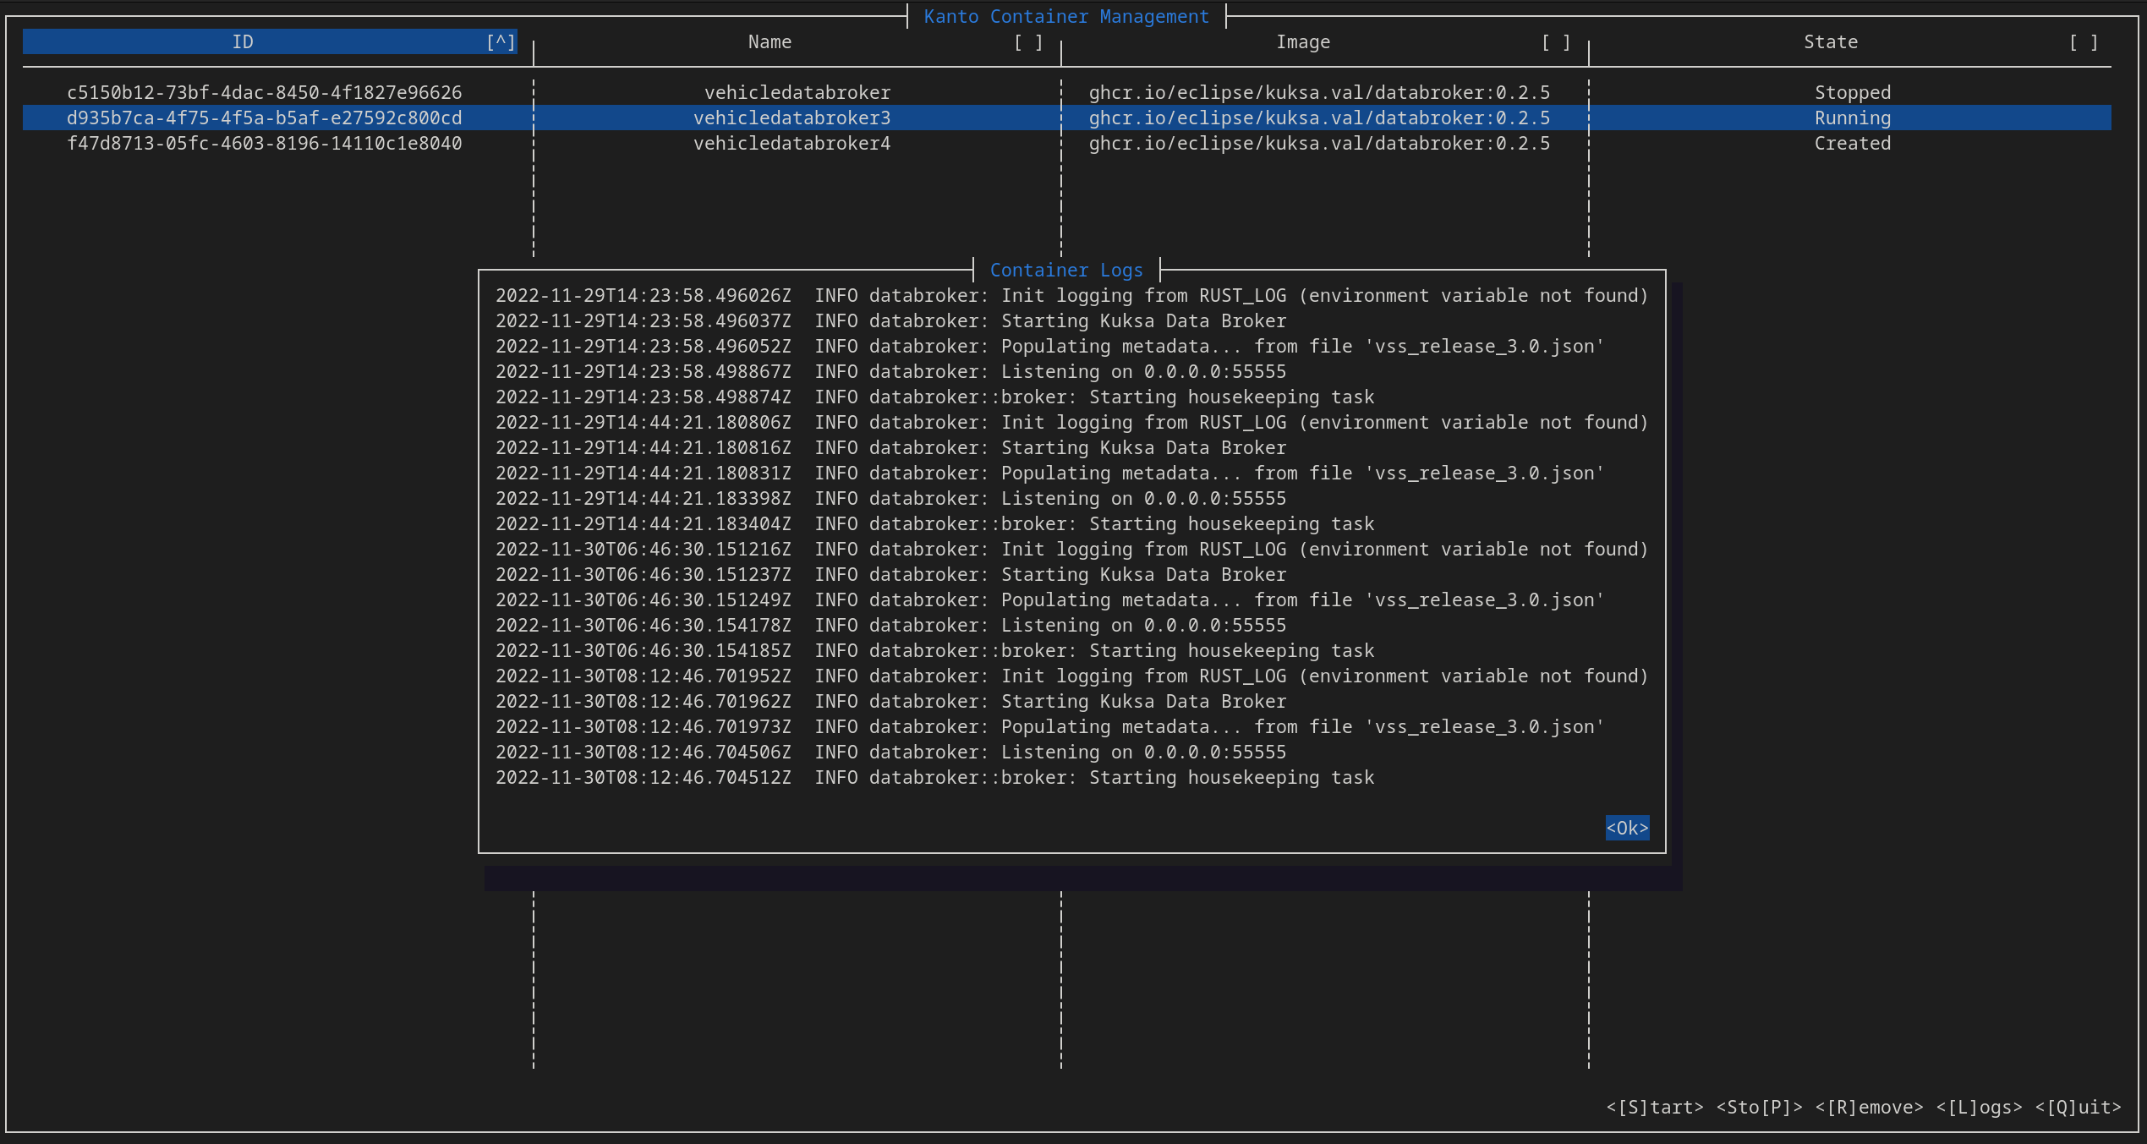Viewport: 2147px width, 1144px height.
Task: Toggle the ID column sort indicator [^]
Action: (x=501, y=41)
